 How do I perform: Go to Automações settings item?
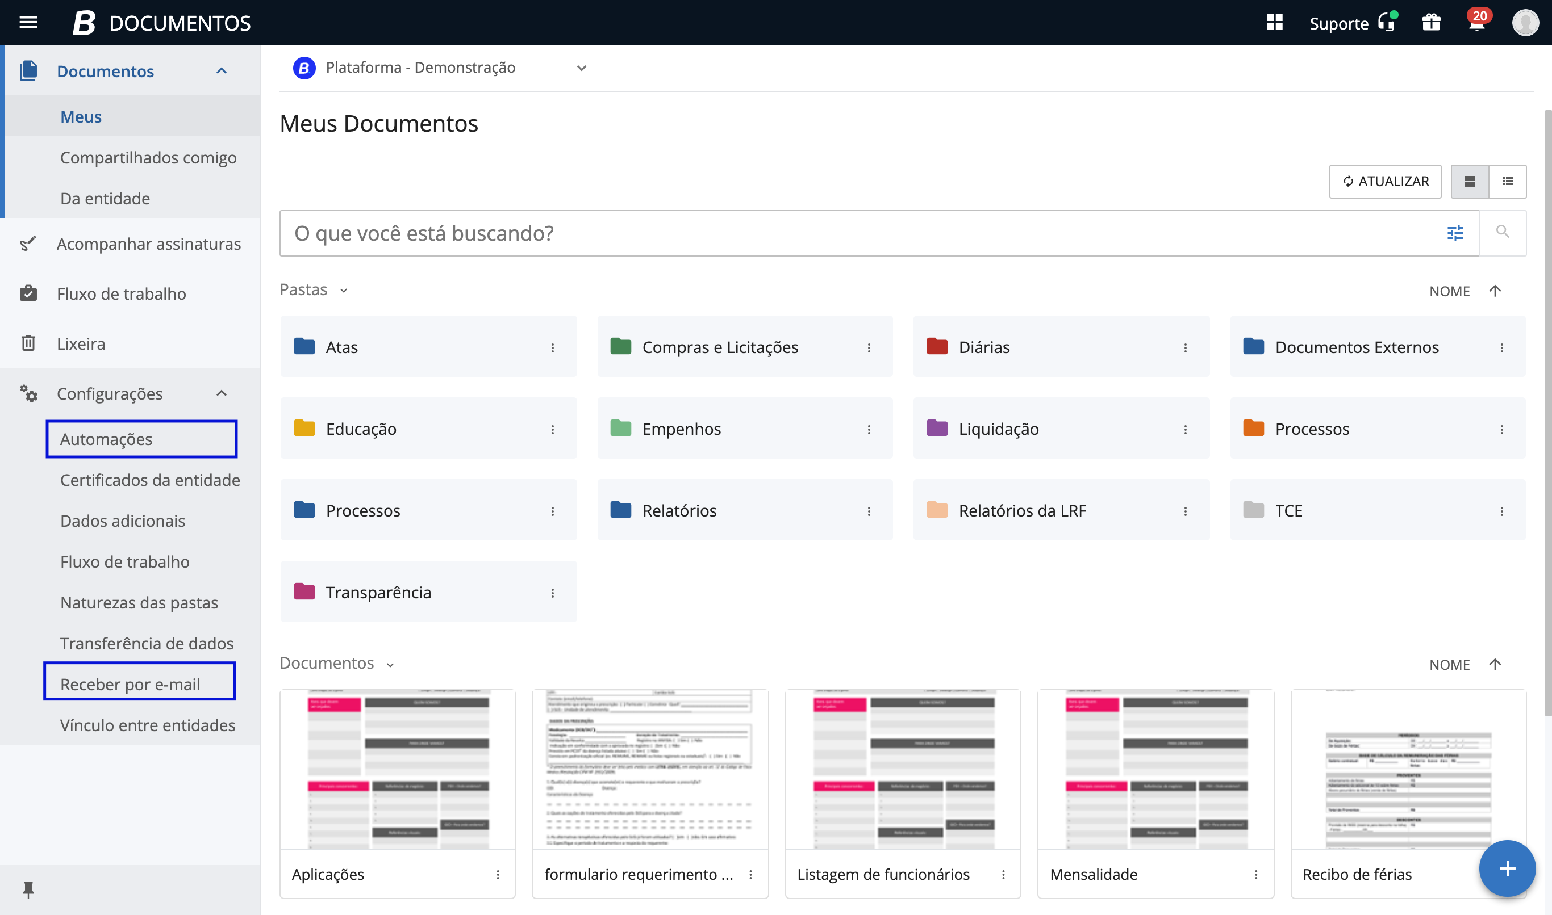click(x=106, y=439)
